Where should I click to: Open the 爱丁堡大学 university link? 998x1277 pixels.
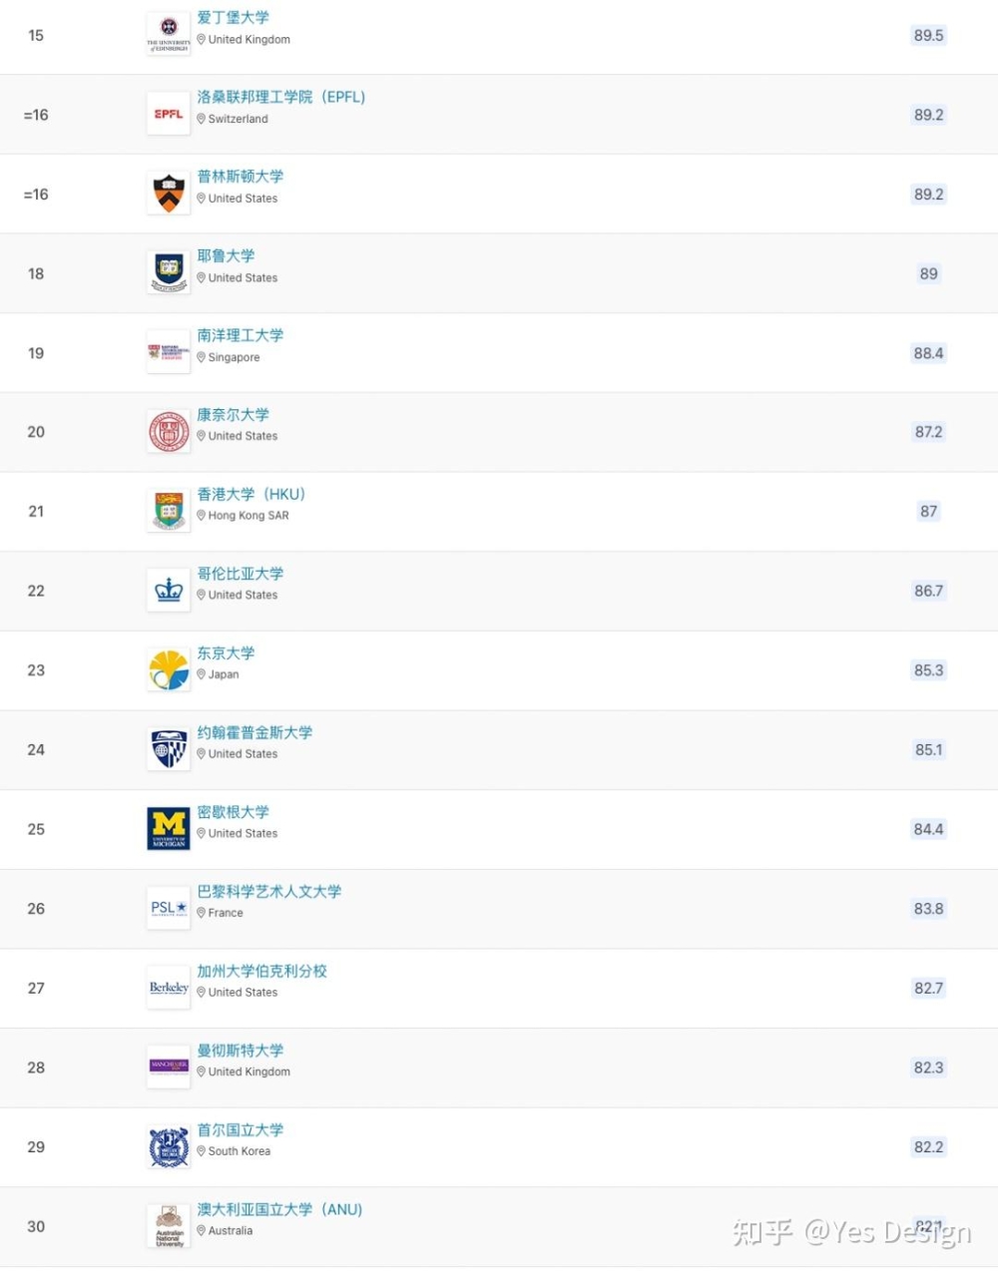234,17
